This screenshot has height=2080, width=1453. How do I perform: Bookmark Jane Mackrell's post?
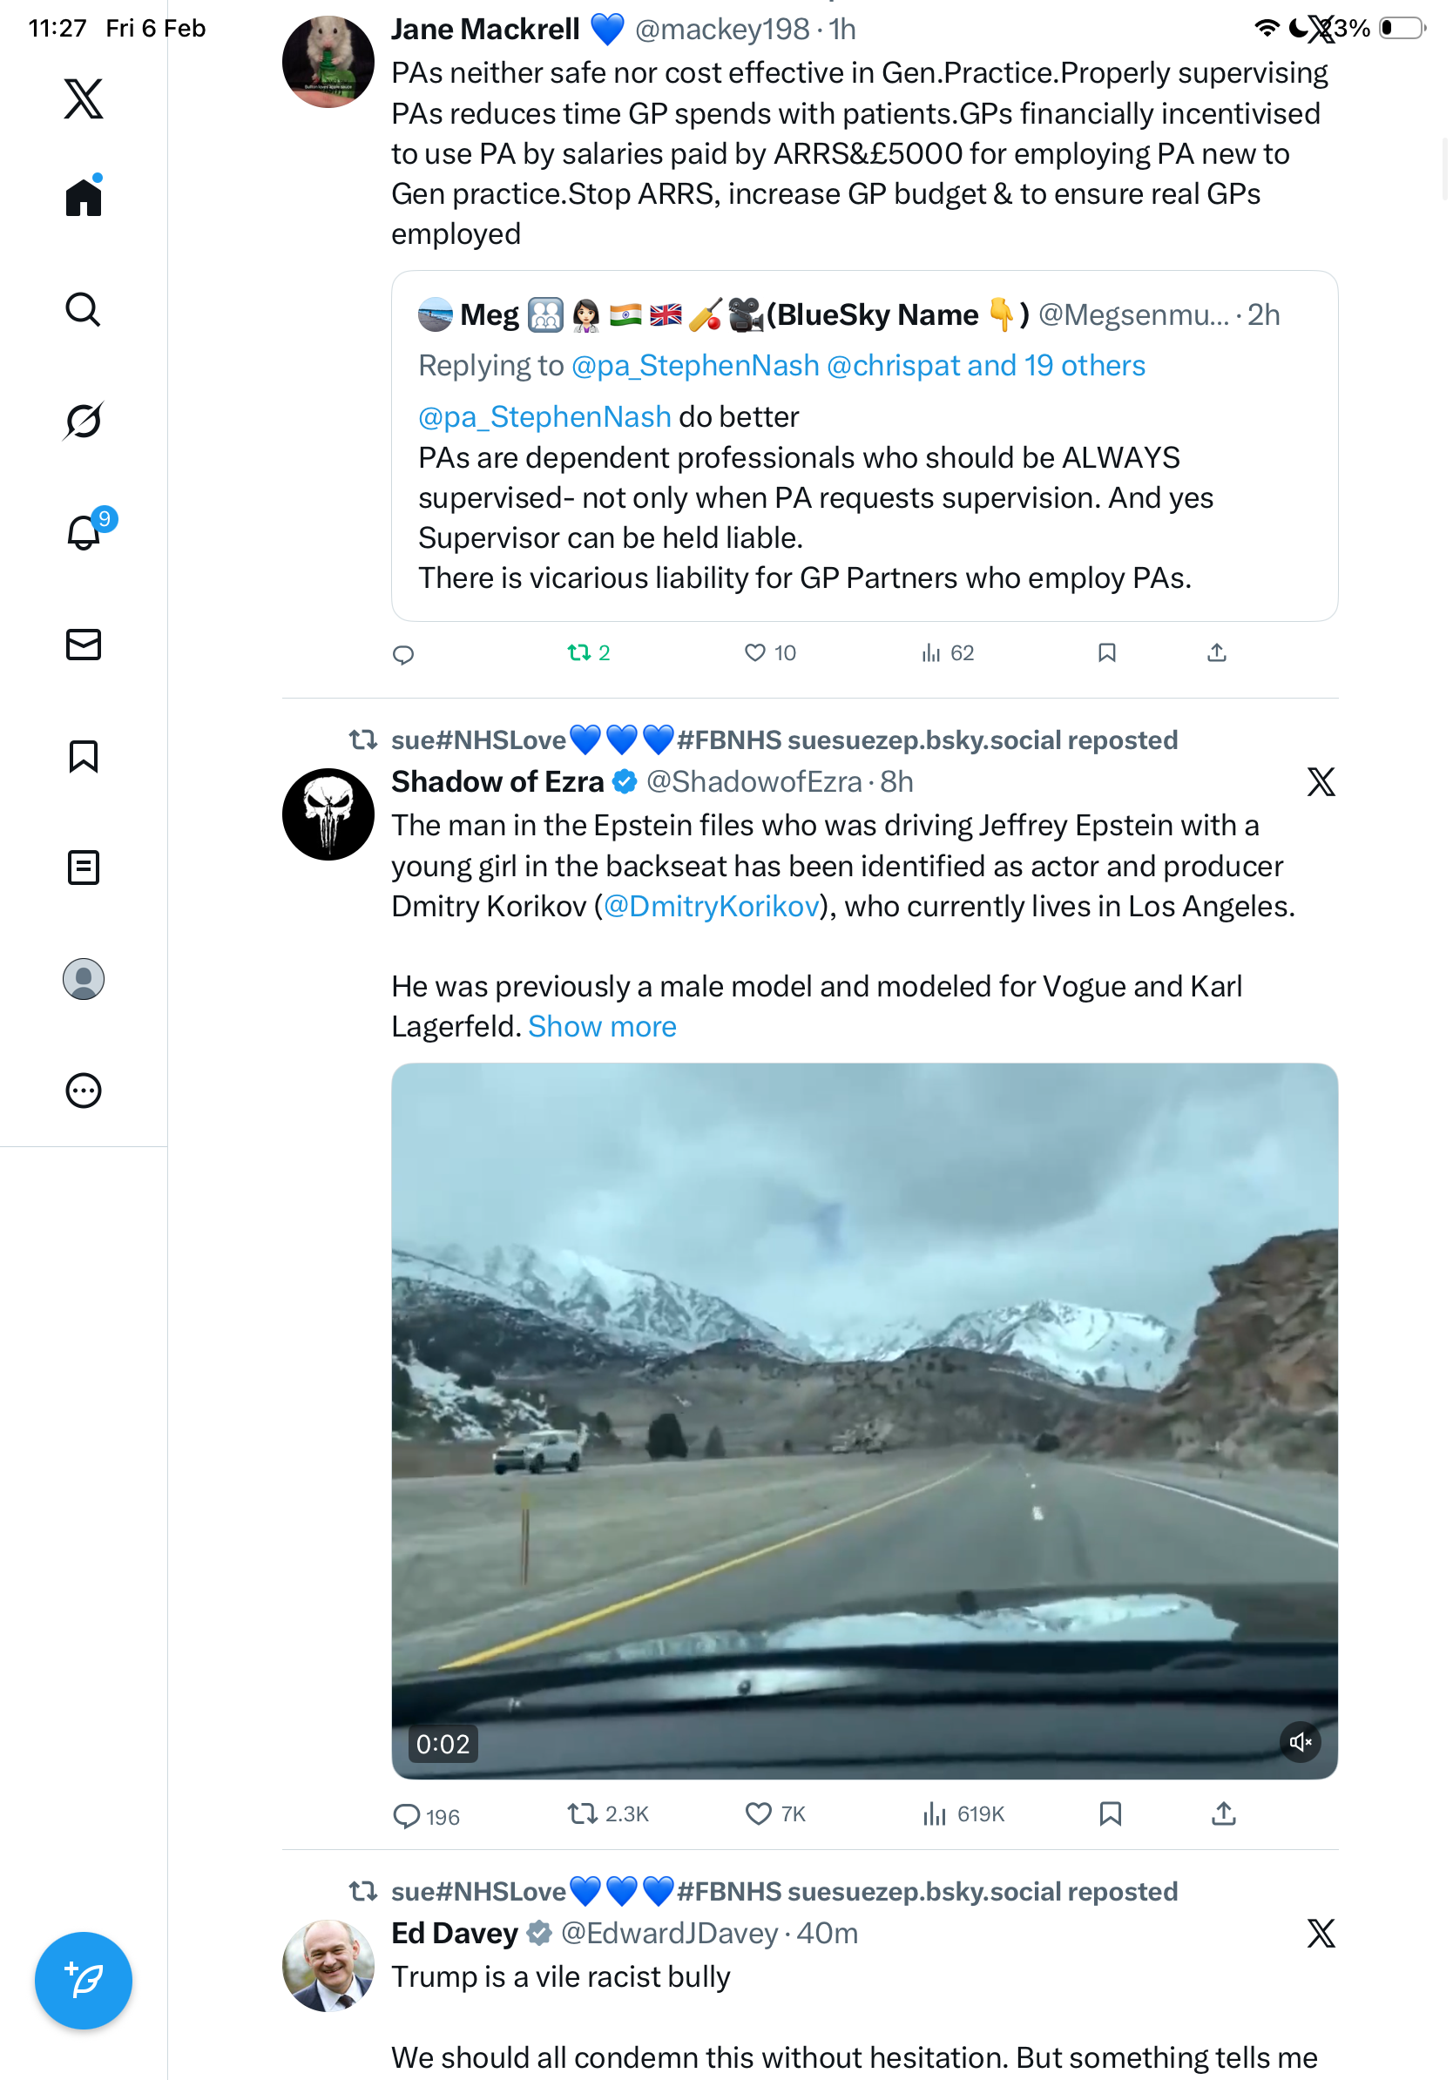pyautogui.click(x=1106, y=653)
